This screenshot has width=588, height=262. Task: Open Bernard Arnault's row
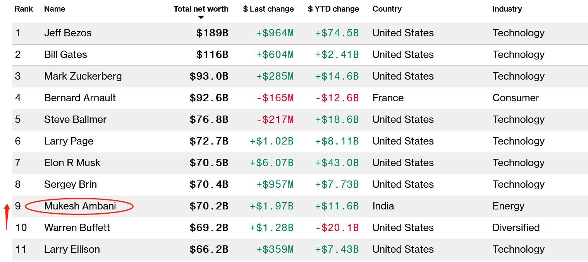(80, 98)
